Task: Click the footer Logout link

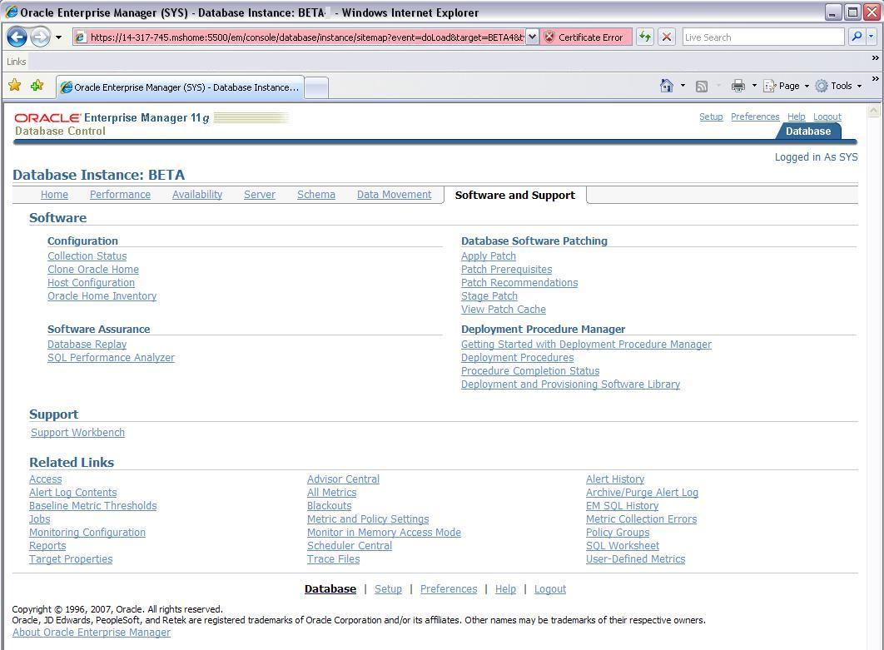Action: pyautogui.click(x=549, y=589)
